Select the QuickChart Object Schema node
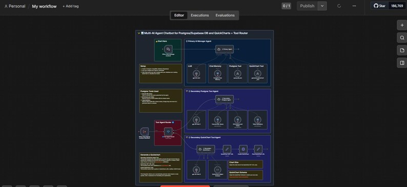This screenshot has width=407, height=187. click(217, 170)
